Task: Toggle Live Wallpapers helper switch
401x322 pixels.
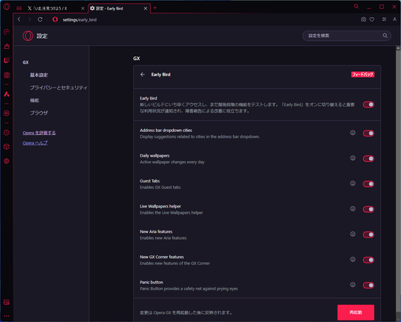Action: pos(368,209)
